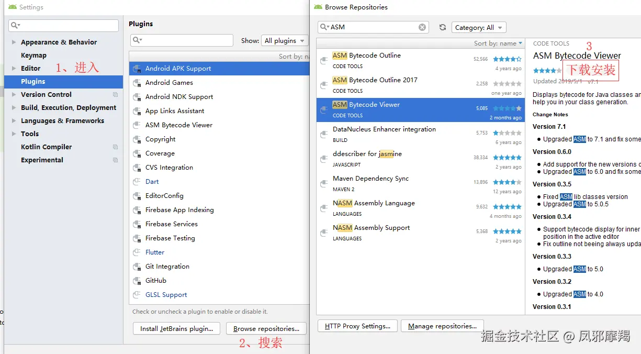Expand the Languages & Frameworks node

(14, 121)
